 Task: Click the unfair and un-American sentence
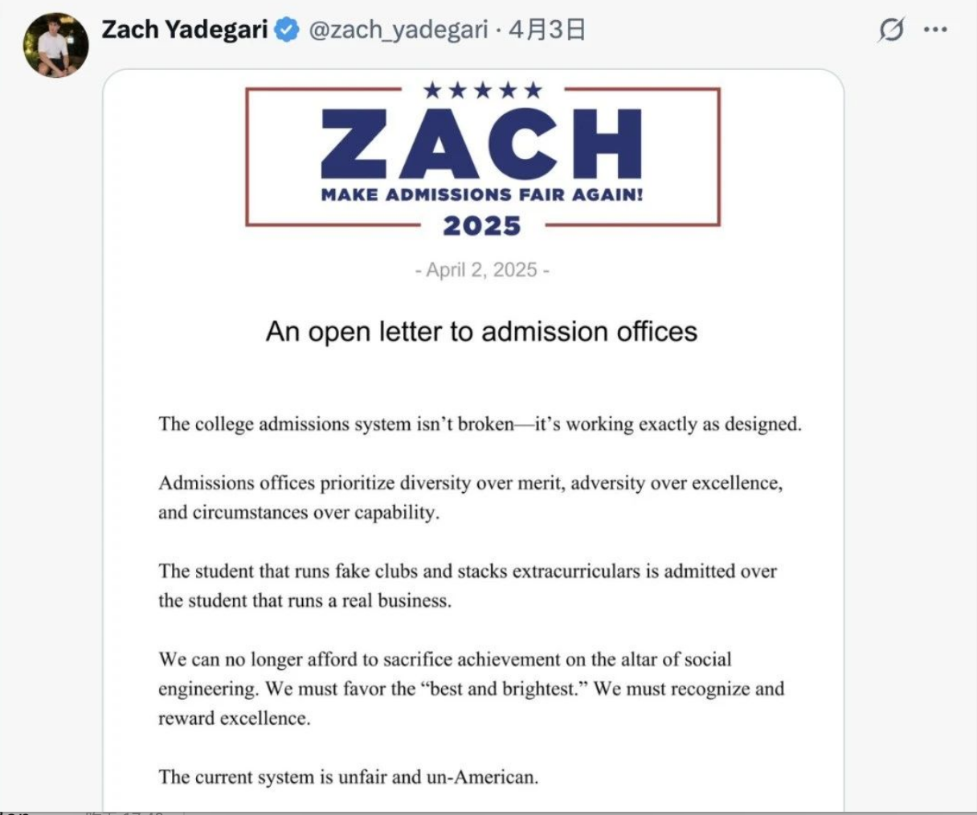(348, 776)
